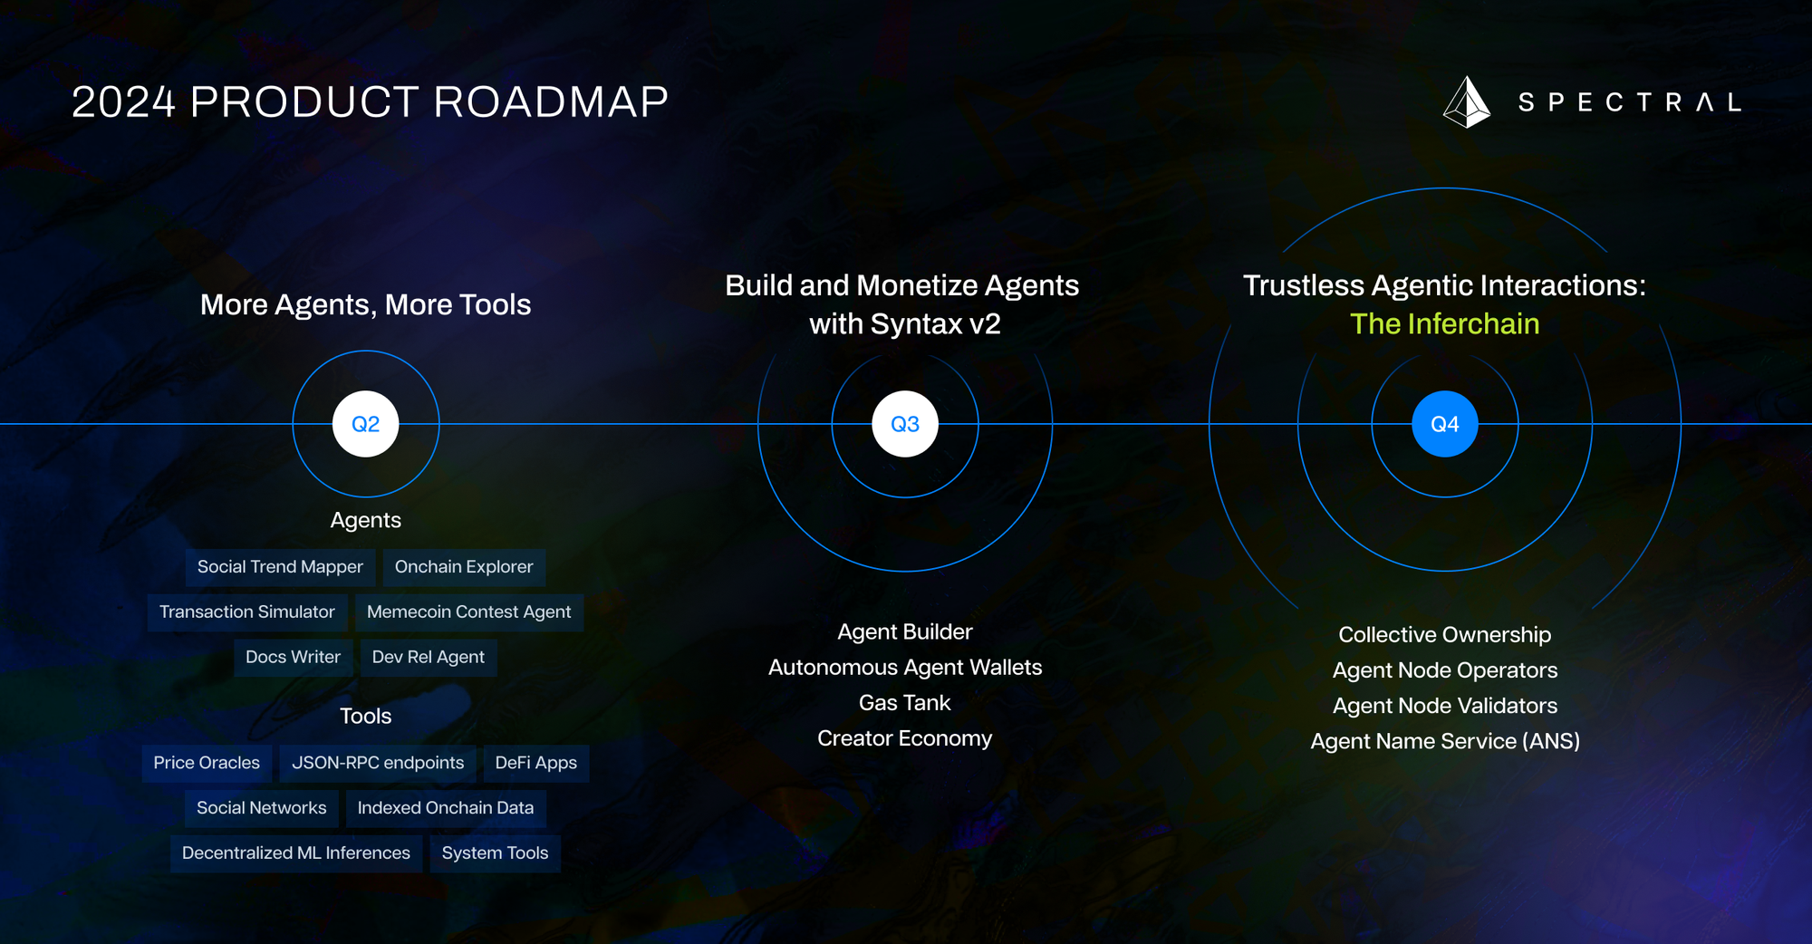Click the green The Inferchain text

coord(1444,323)
